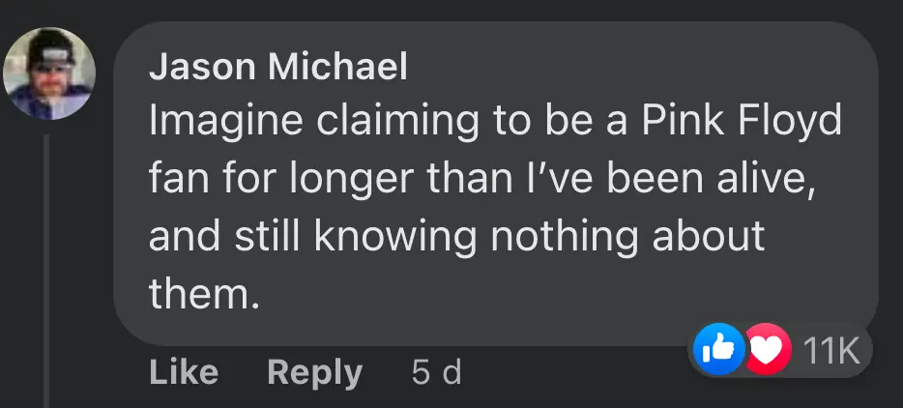The height and width of the screenshot is (408, 903).
Task: Click the line "and still knowing nothing about"
Action: tap(456, 237)
